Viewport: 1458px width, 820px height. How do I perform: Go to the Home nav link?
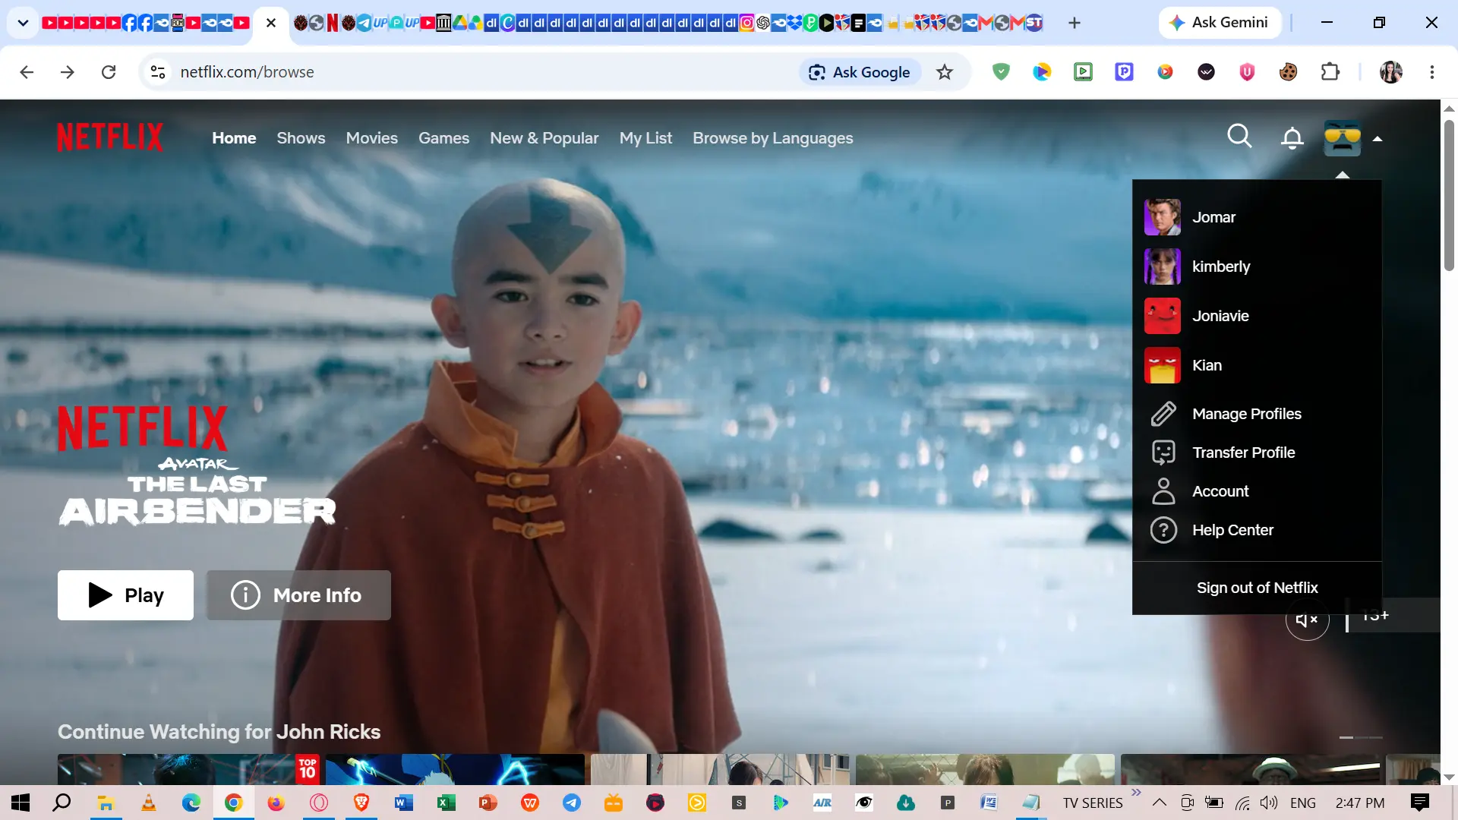(234, 138)
